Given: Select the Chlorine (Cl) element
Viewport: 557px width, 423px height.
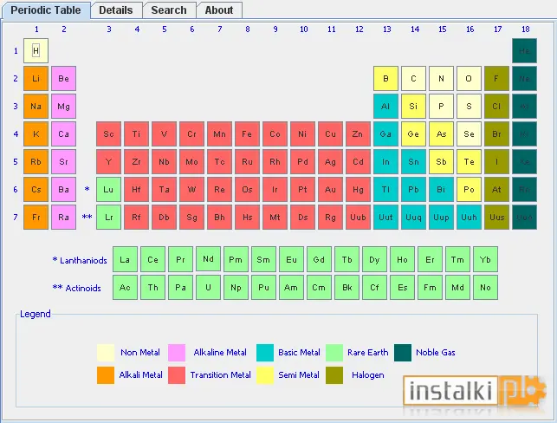Looking at the screenshot, I should point(496,107).
